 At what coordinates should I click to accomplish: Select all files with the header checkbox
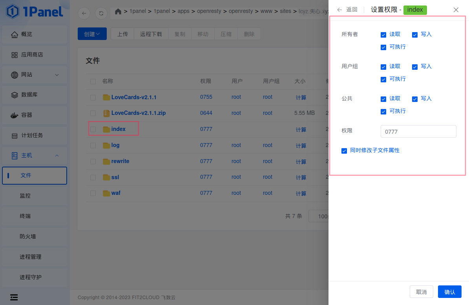93,82
